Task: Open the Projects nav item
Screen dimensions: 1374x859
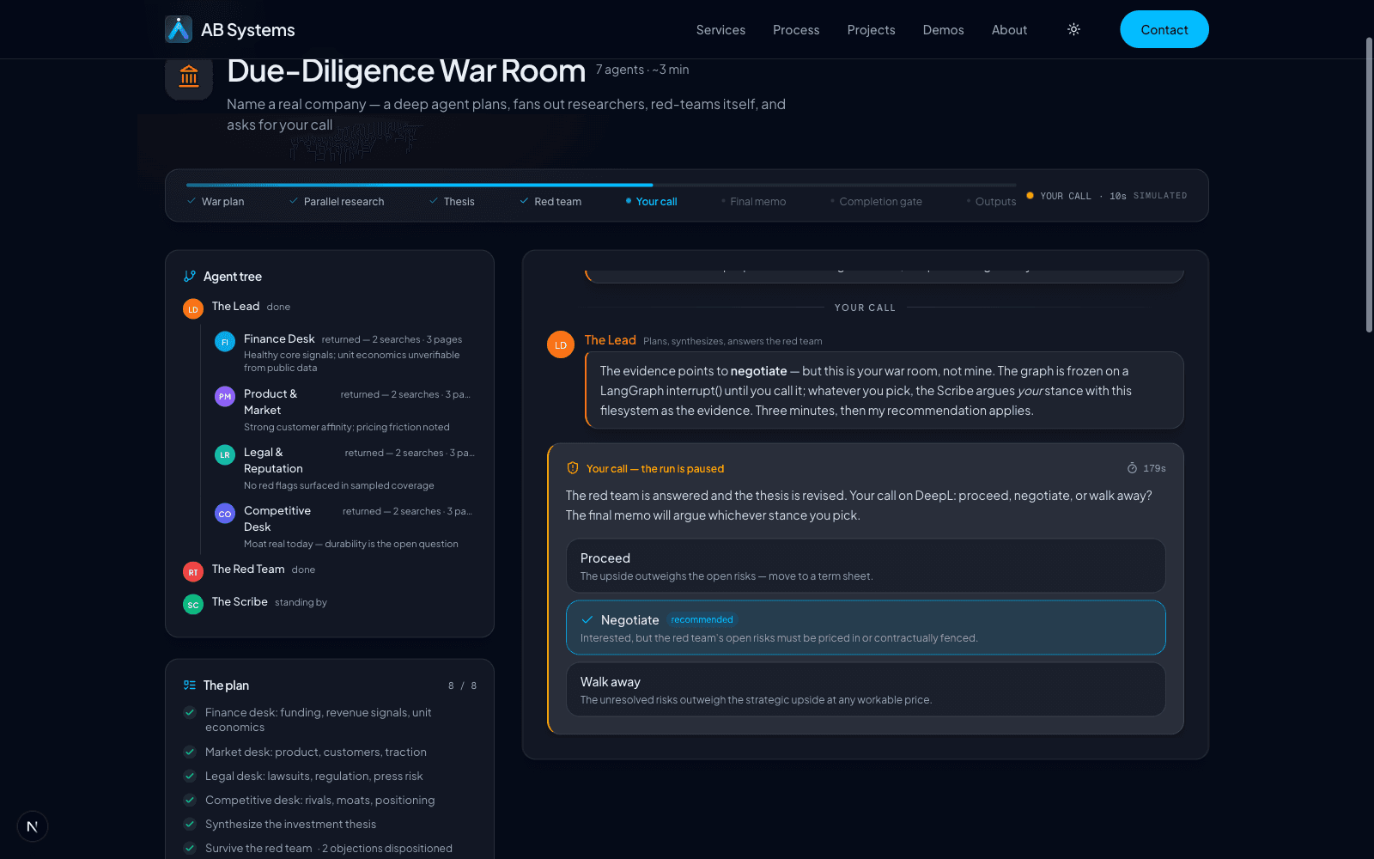Action: coord(871,29)
